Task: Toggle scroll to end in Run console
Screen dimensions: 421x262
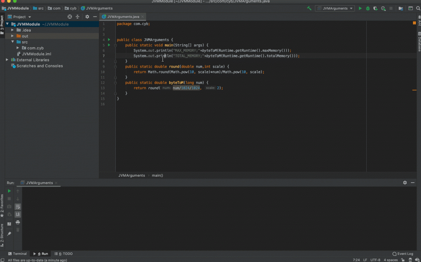Action: [x=18, y=214]
